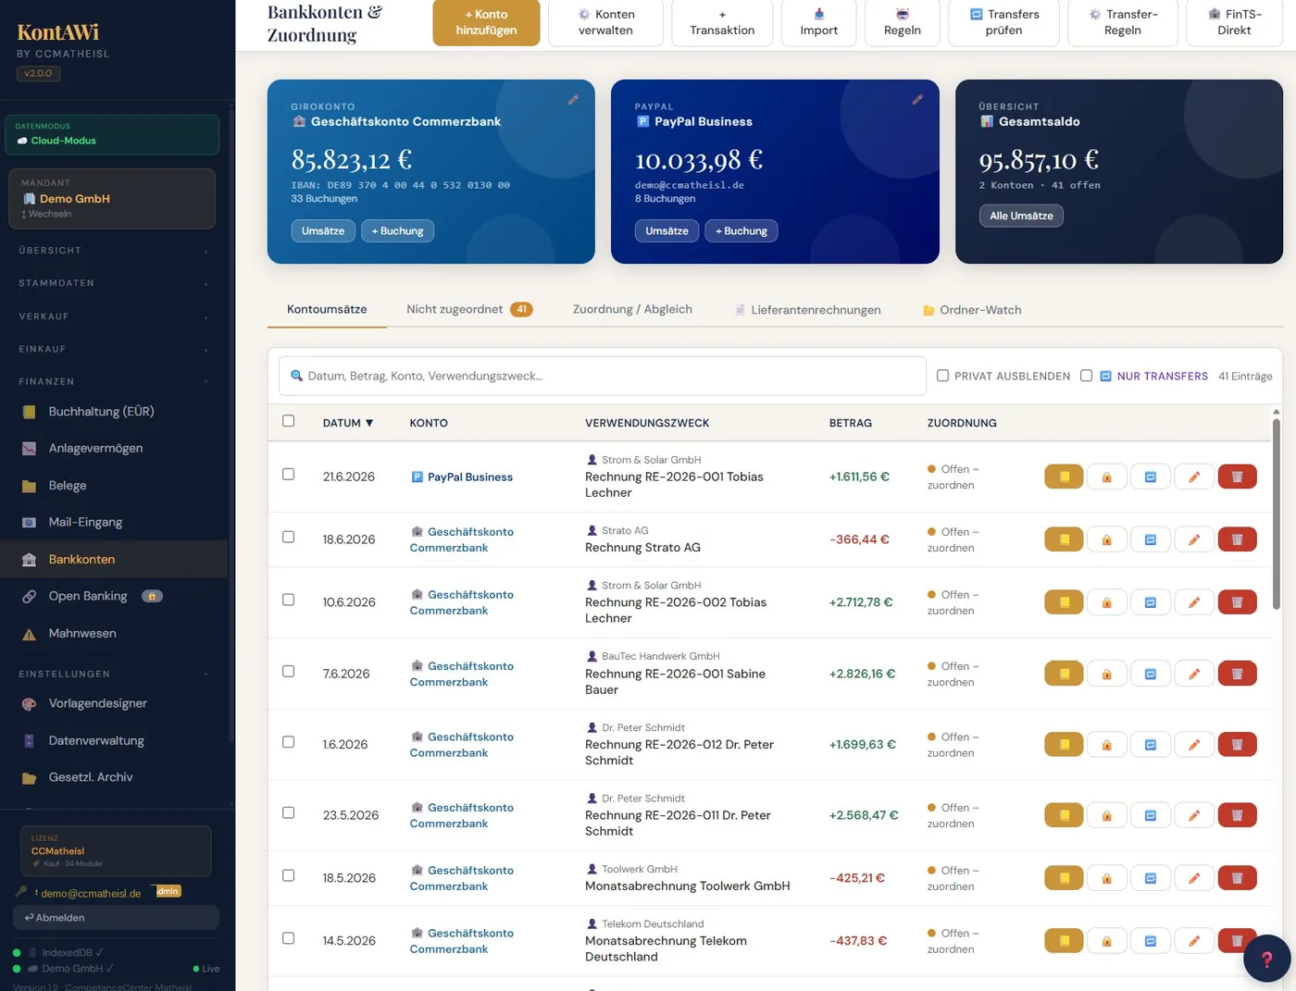Enable Nur Transfers checkbox
Image resolution: width=1296 pixels, height=991 pixels.
pyautogui.click(x=1086, y=376)
